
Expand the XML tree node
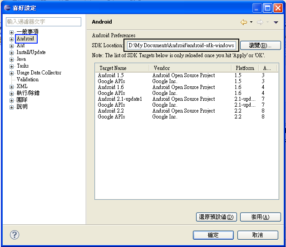[x=11, y=87]
